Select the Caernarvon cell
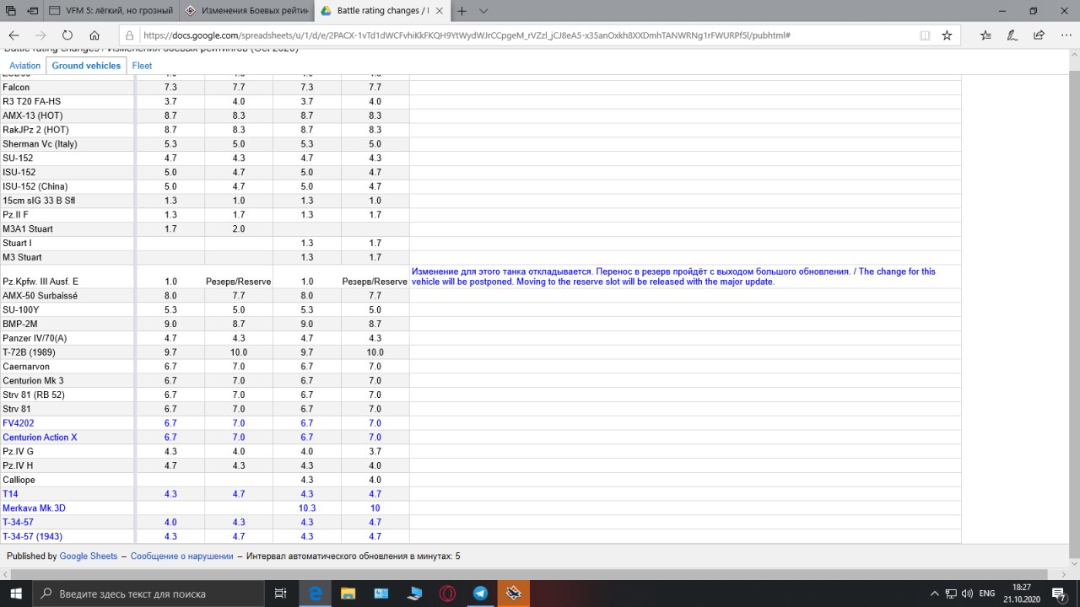 click(67, 367)
